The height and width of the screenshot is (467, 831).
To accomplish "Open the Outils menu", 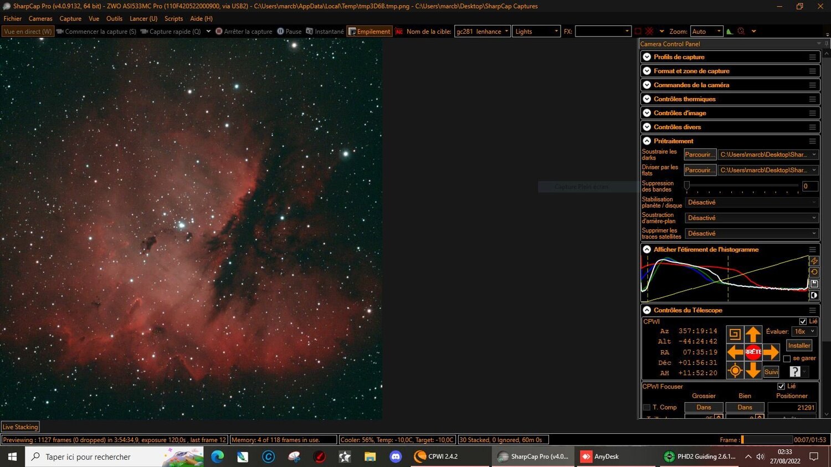I will 114,18.
